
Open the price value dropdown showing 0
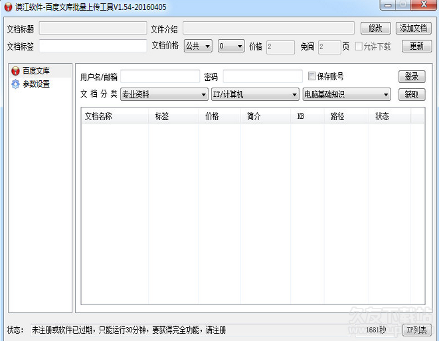(231, 46)
